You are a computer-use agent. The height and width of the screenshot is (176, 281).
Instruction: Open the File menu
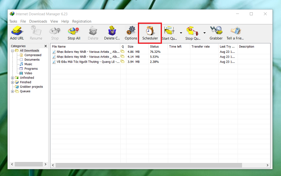(x=23, y=21)
